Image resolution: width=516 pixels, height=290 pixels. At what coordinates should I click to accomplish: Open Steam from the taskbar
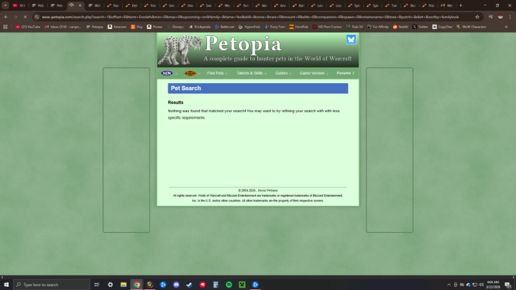point(189,285)
